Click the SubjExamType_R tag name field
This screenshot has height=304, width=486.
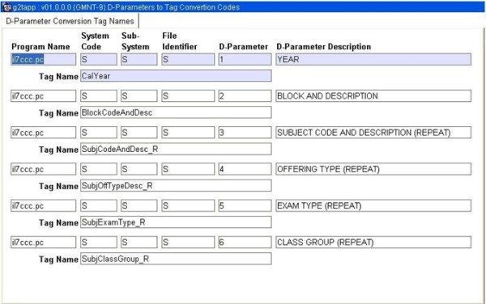[x=176, y=222]
